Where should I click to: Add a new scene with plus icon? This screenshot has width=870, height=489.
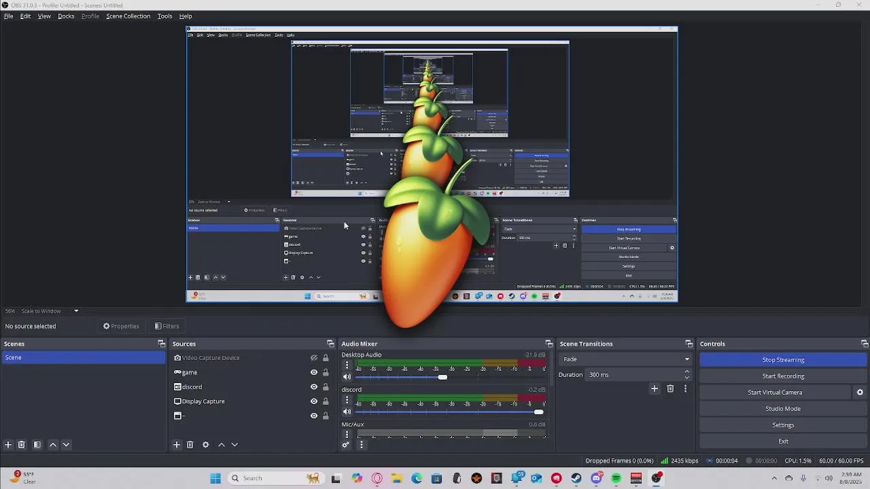point(8,445)
